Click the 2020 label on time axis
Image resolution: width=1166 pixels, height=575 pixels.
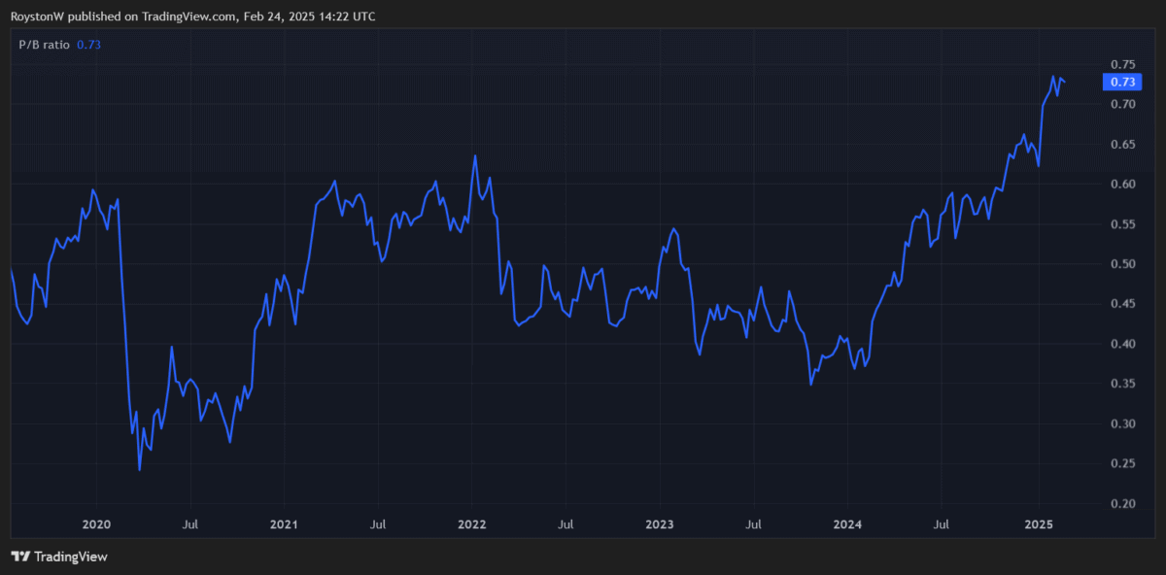[96, 524]
